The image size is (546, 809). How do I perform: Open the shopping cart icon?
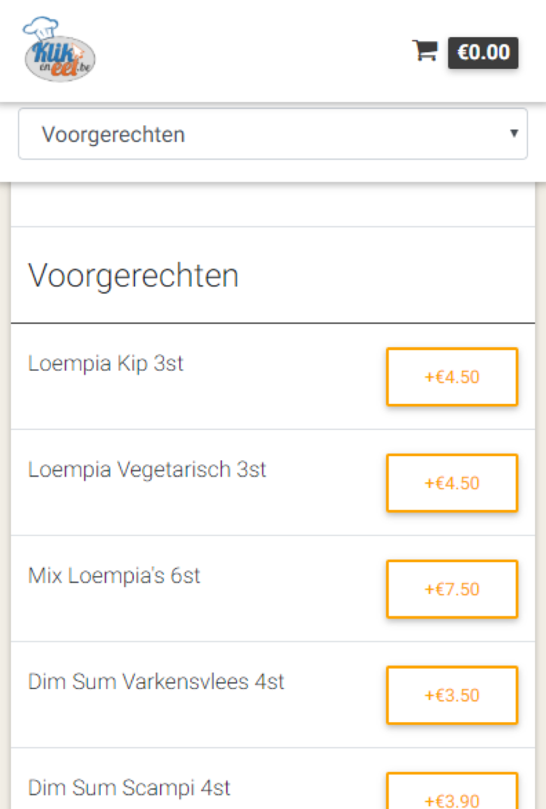click(x=425, y=50)
